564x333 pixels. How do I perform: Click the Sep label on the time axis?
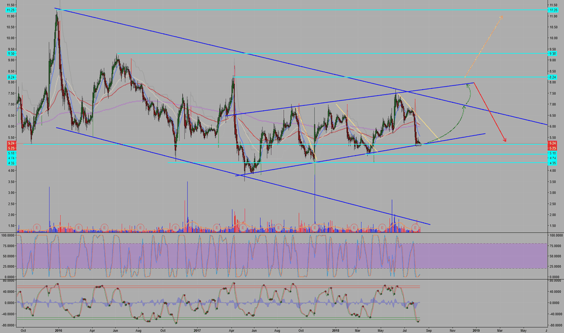pyautogui.click(x=428, y=330)
